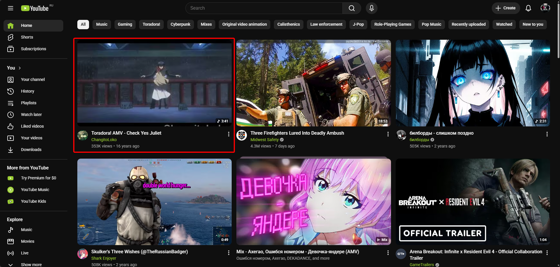Open Playlists in sidebar

pos(33,103)
